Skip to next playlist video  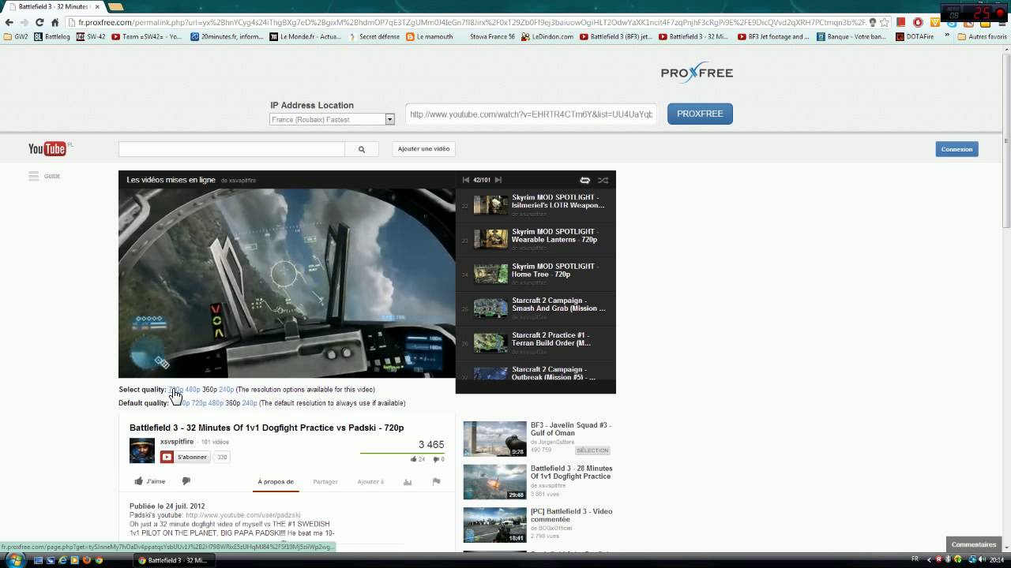[x=498, y=180]
